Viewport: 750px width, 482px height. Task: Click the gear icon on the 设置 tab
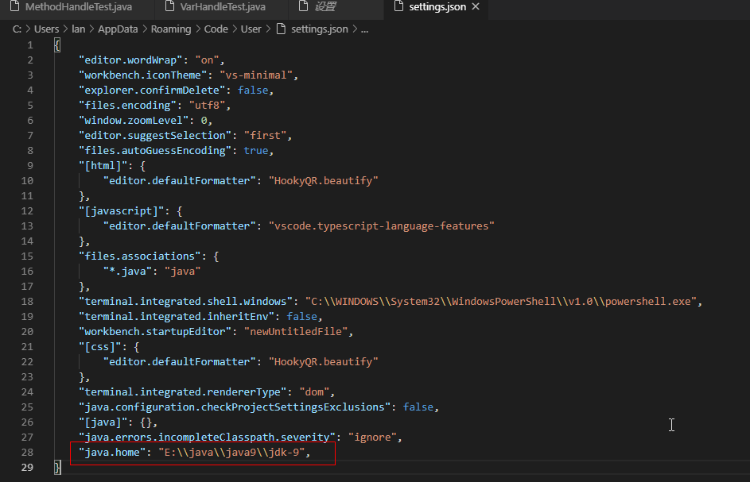(305, 10)
